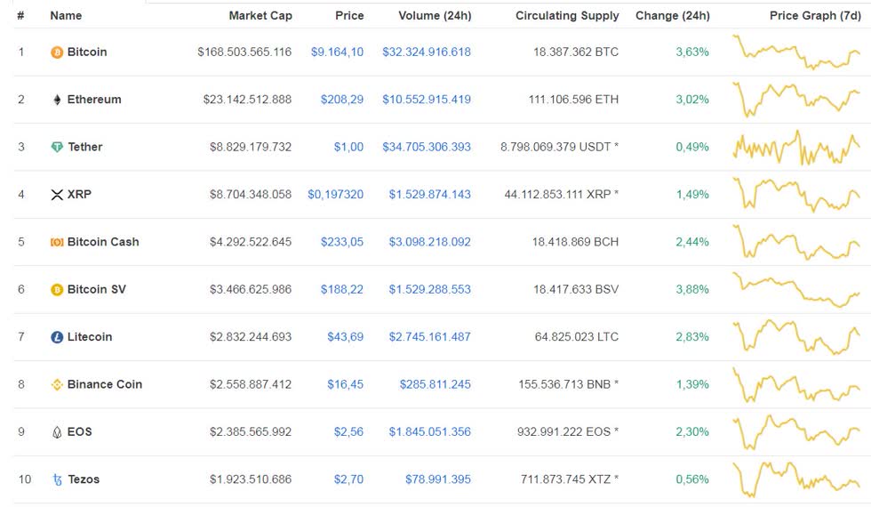Screen dimensions: 871x507
Task: Select Tezos change 0,56%
Action: point(692,479)
